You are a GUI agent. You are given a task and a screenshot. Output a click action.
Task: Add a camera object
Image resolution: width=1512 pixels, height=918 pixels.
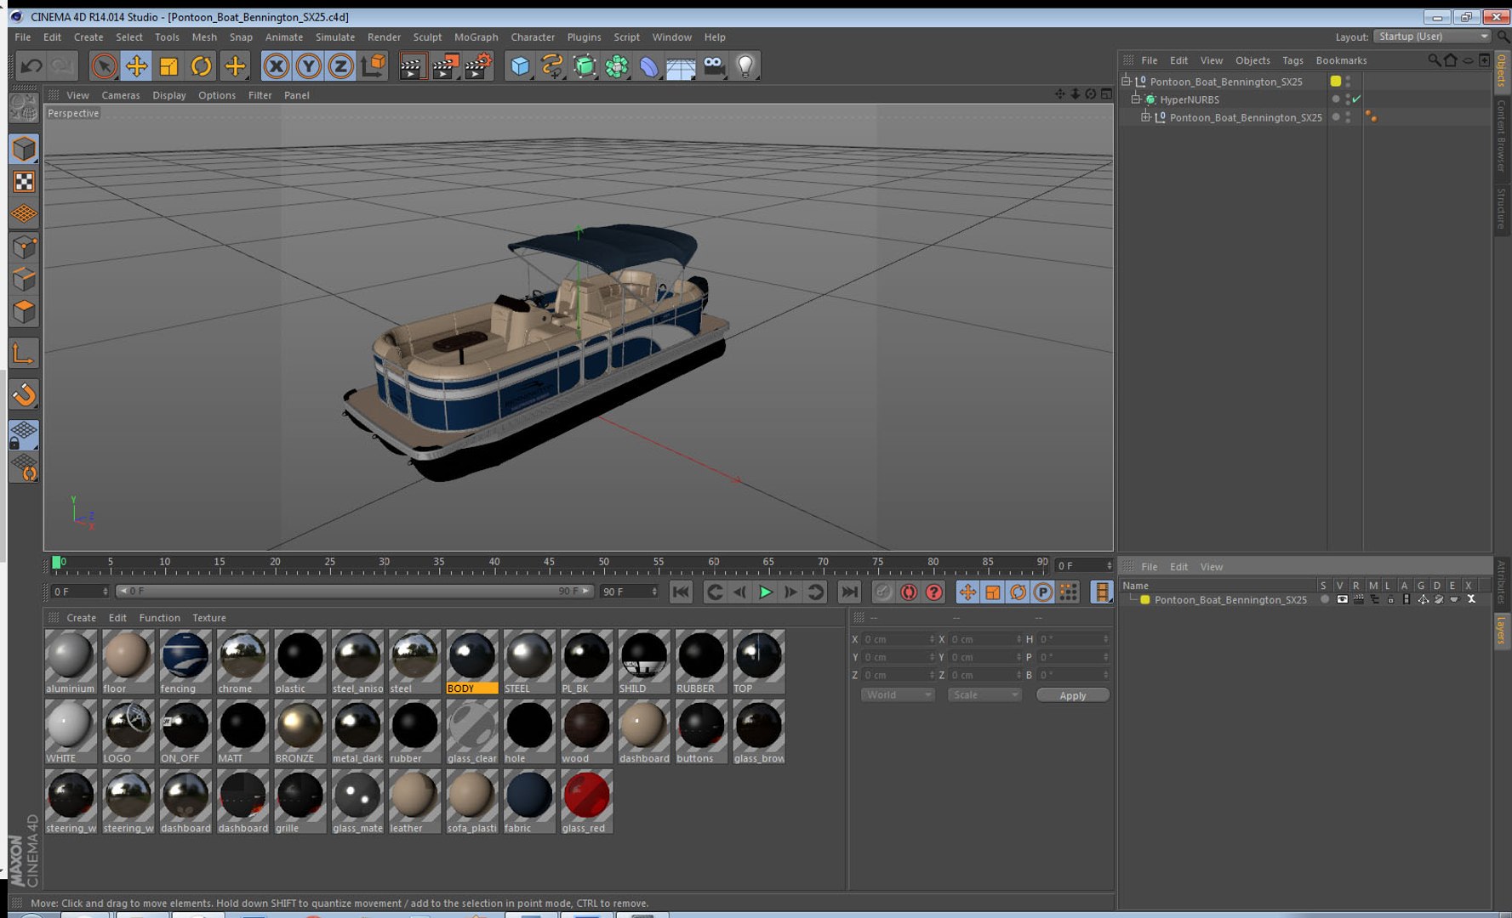(x=713, y=65)
